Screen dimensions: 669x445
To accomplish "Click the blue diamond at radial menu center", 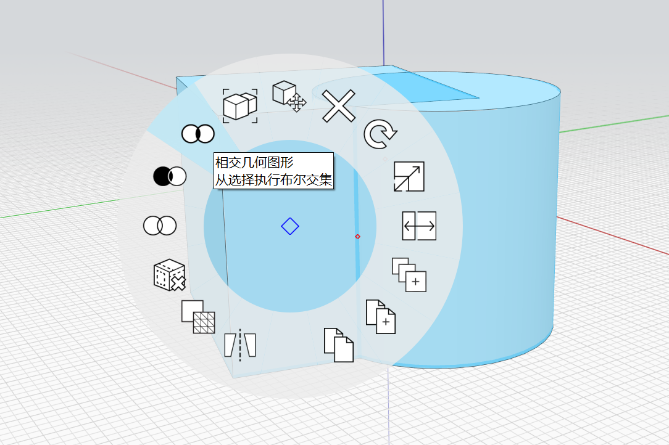I will (x=290, y=226).
